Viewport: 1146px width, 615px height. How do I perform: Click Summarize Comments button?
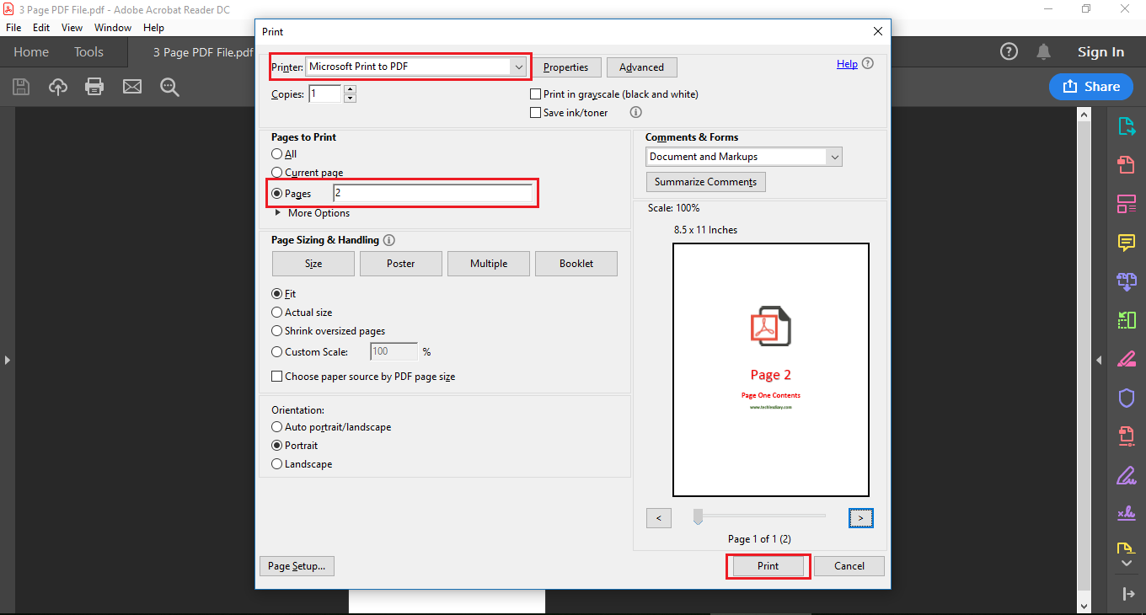(706, 182)
